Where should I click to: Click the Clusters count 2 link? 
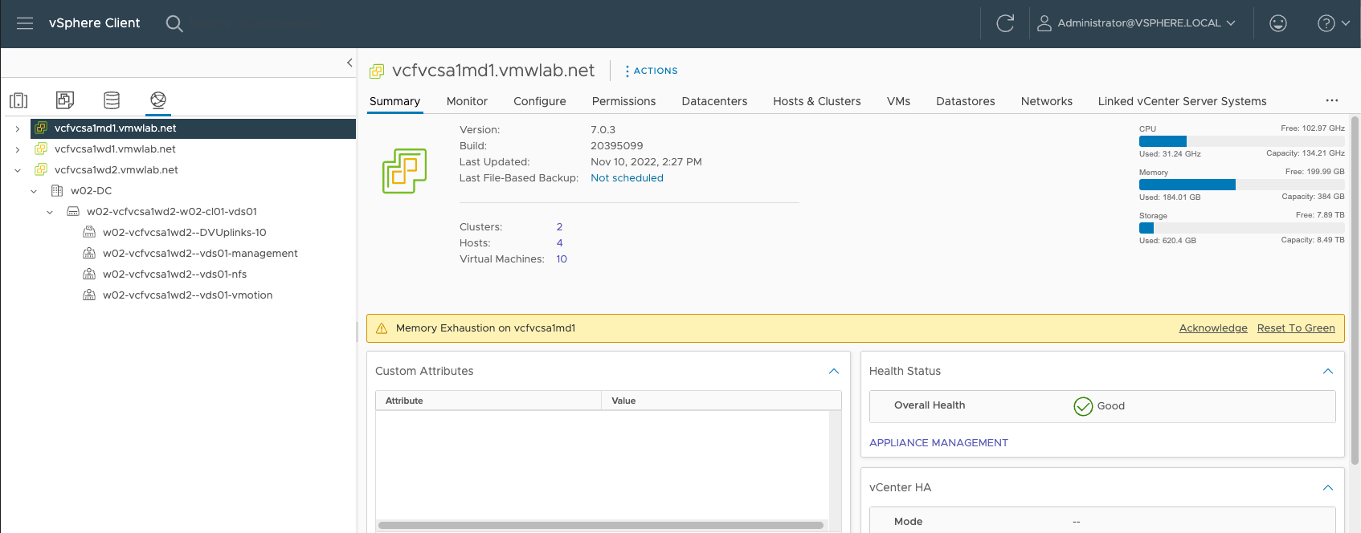click(559, 227)
